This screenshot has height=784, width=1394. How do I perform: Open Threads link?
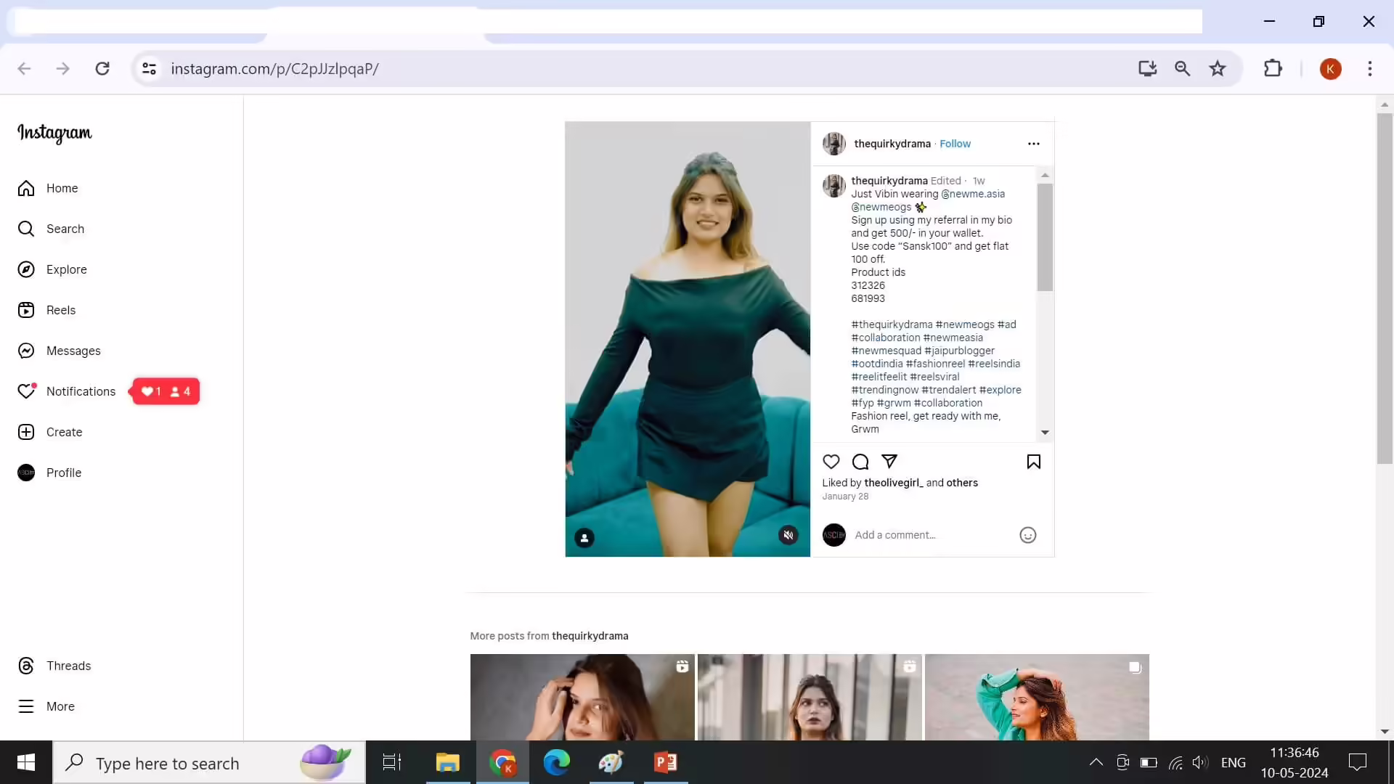(54, 666)
